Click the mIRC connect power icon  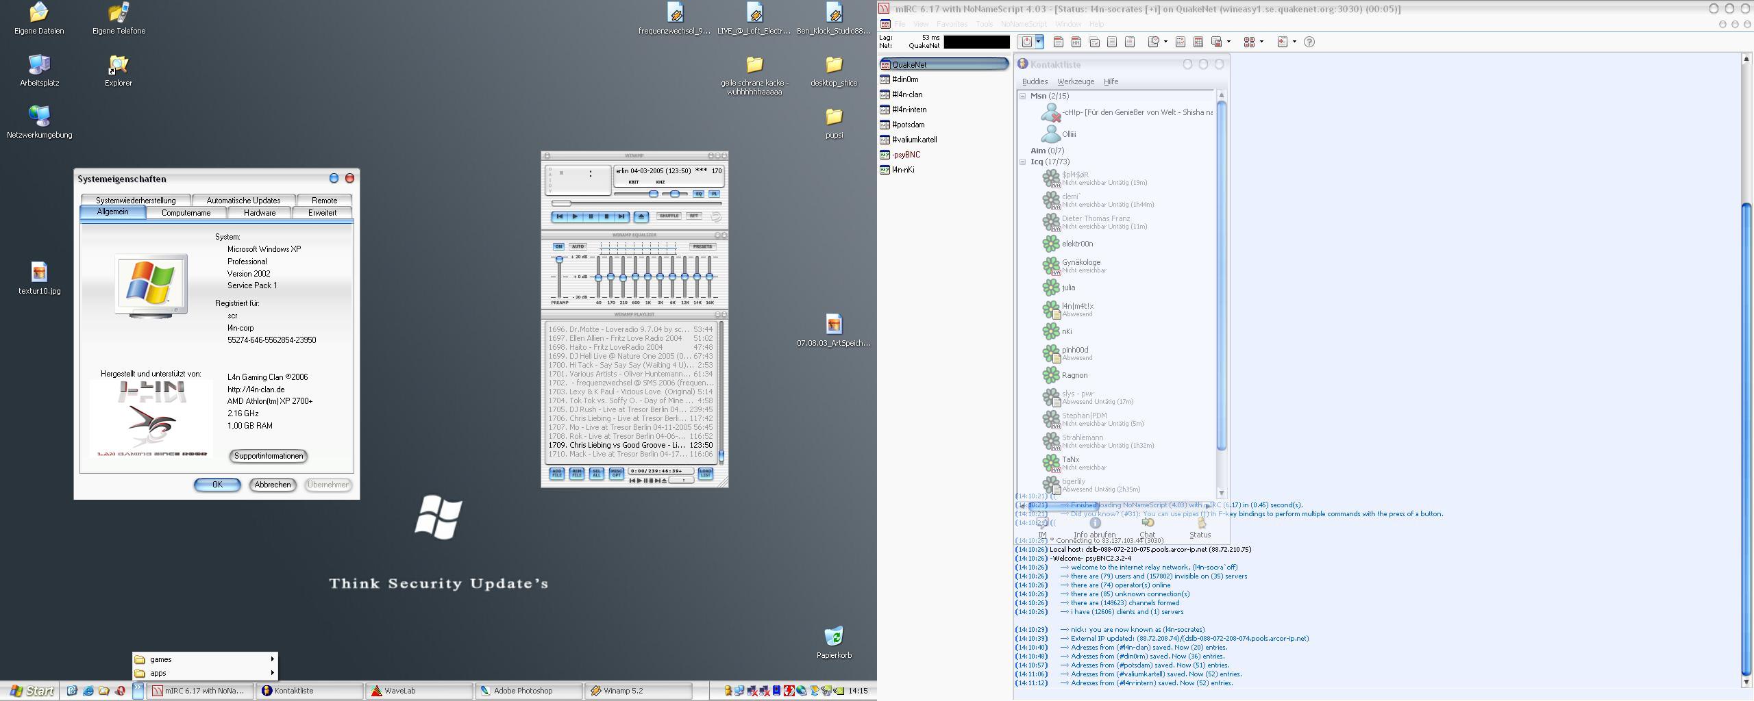click(x=1026, y=42)
